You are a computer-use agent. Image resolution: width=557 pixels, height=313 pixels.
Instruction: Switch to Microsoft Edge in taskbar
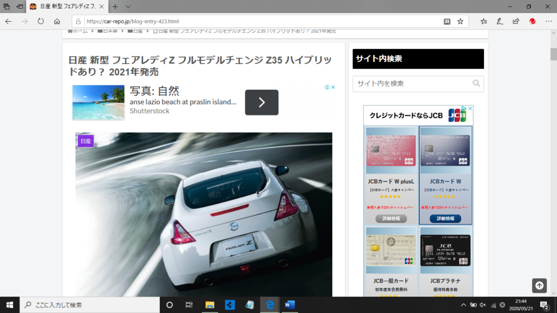point(270,305)
